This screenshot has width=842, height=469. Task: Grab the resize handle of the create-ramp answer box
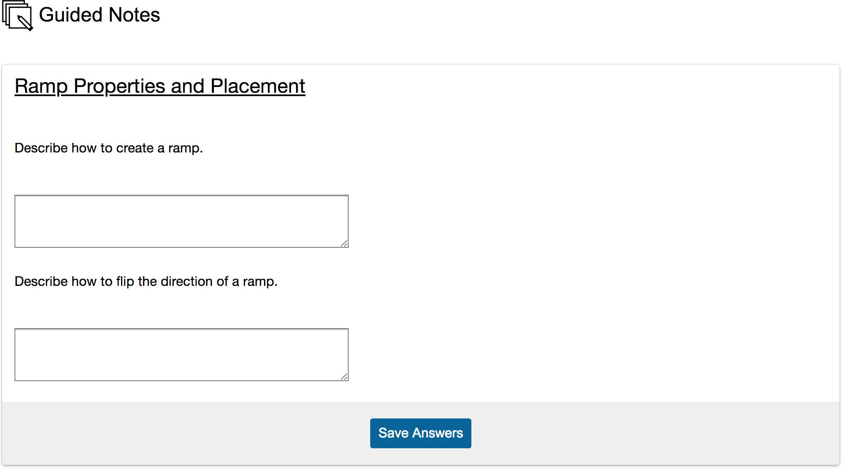[344, 243]
